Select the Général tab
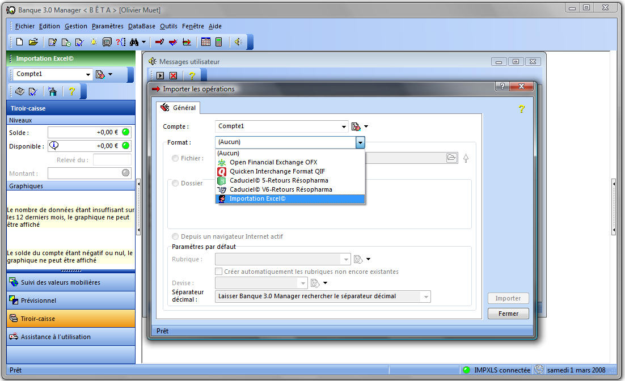 [x=179, y=107]
